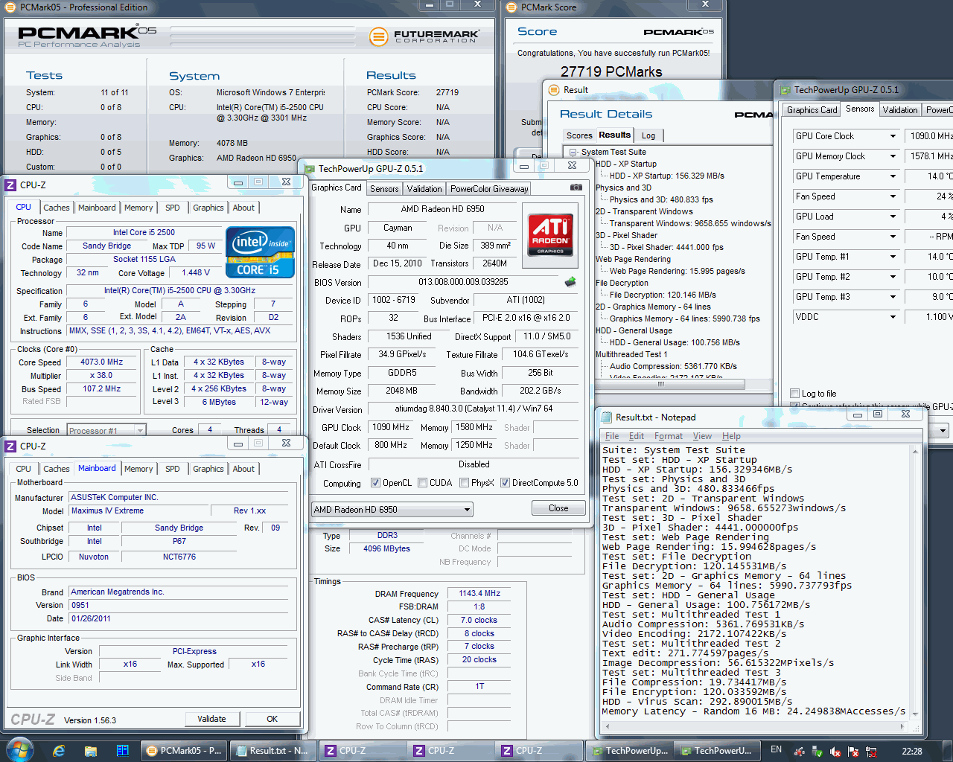The height and width of the screenshot is (762, 953).
Task: Collapse the System Test Suite tree node
Action: point(573,152)
